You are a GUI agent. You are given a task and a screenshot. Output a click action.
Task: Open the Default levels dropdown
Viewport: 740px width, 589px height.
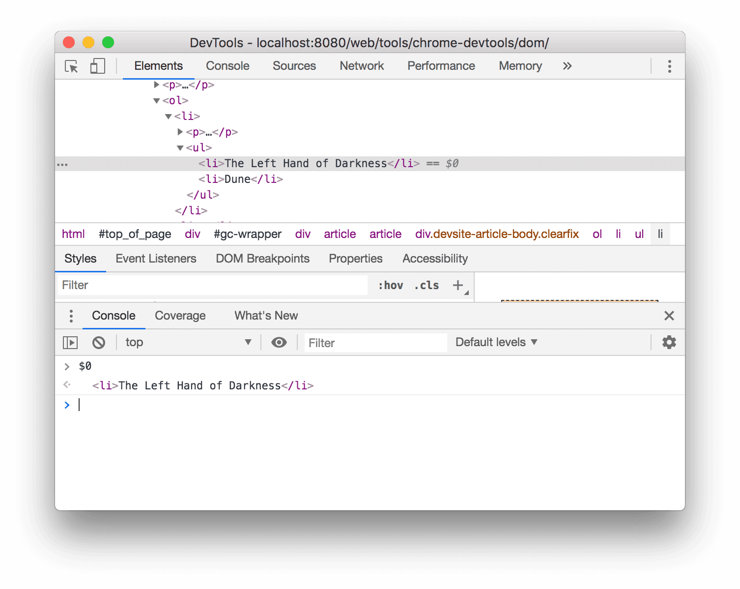496,342
